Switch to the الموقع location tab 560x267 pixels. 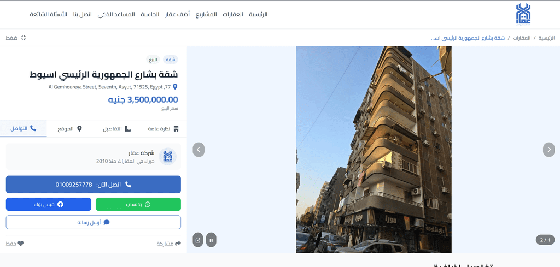coord(70,128)
